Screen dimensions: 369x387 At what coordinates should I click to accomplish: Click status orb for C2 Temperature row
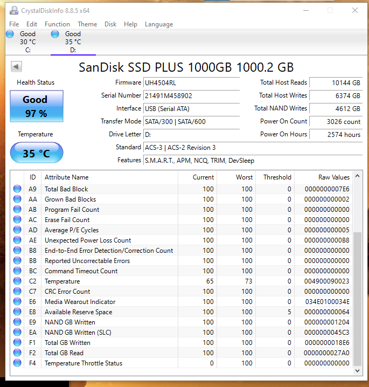pos(17,281)
